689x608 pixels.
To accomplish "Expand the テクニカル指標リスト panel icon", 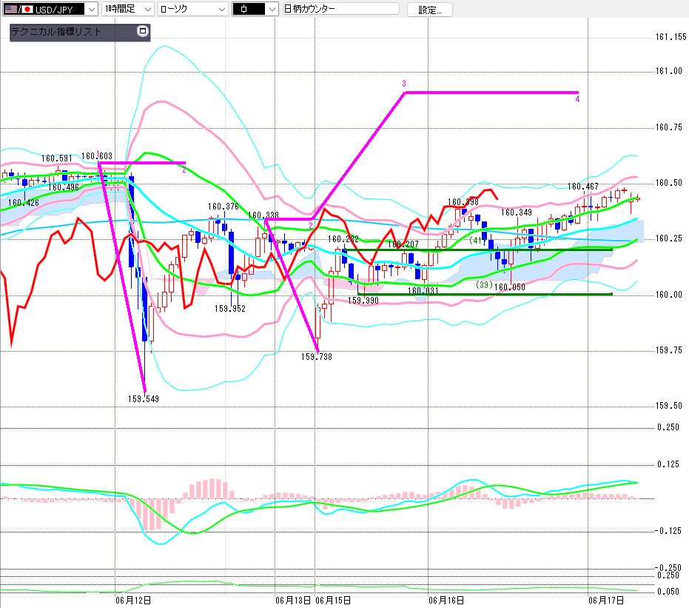I will pyautogui.click(x=142, y=31).
